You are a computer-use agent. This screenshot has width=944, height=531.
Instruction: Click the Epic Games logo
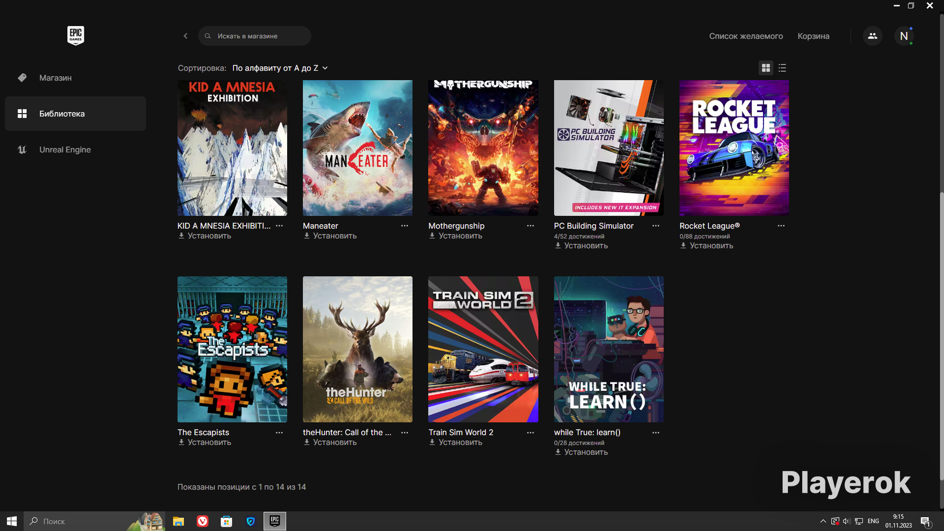[75, 36]
